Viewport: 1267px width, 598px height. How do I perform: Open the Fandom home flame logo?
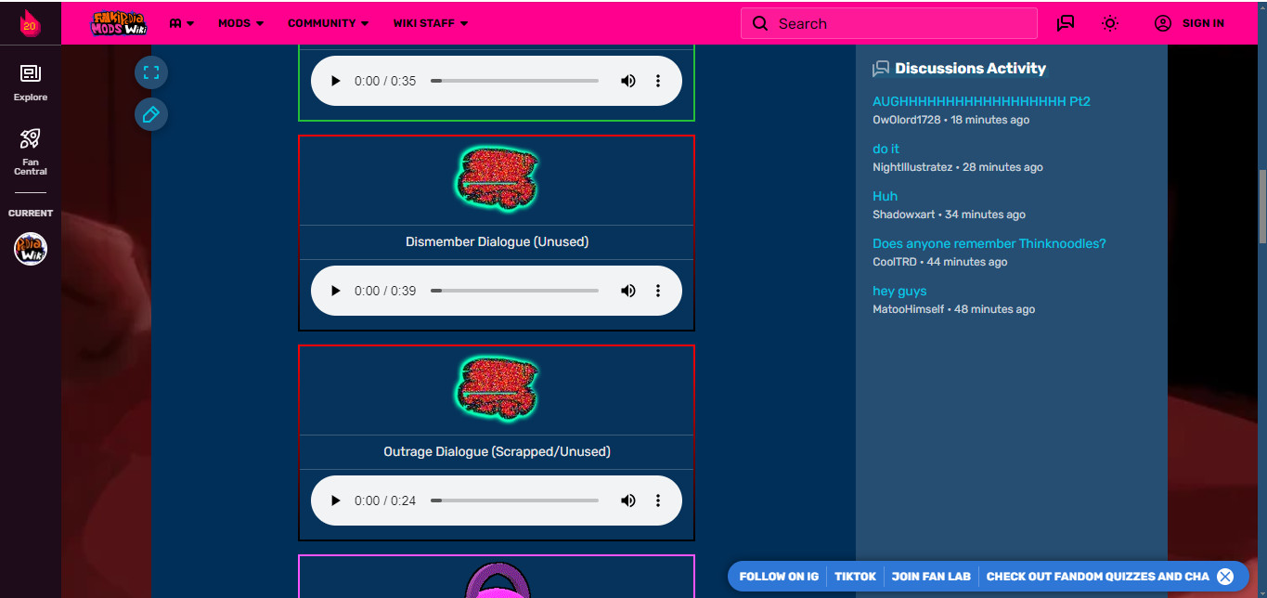point(30,22)
